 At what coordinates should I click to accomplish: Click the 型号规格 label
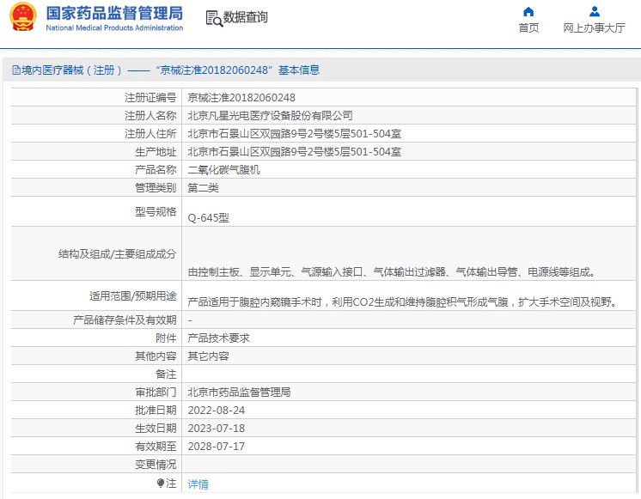[x=156, y=211]
